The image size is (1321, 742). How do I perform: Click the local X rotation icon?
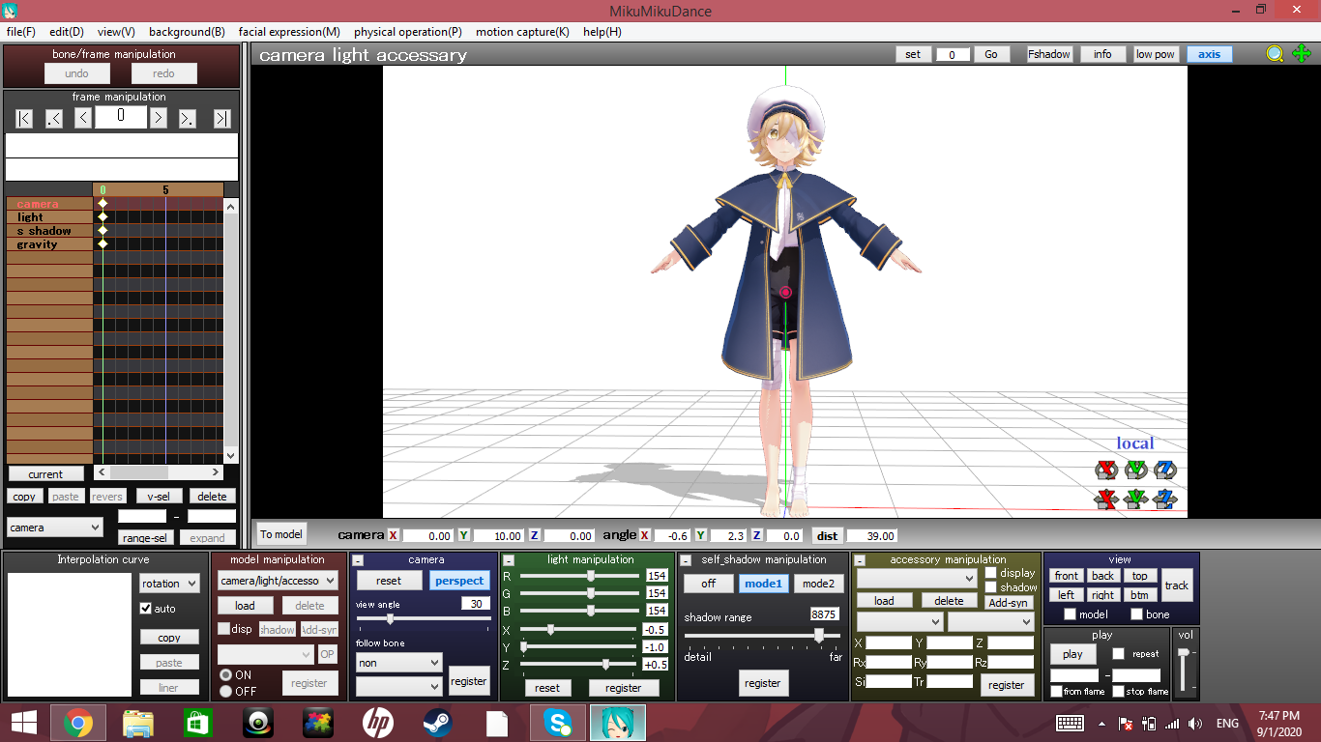click(1105, 471)
